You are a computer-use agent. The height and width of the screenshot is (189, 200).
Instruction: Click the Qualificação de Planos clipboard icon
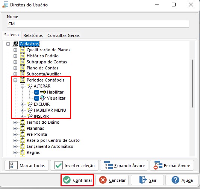23,50
